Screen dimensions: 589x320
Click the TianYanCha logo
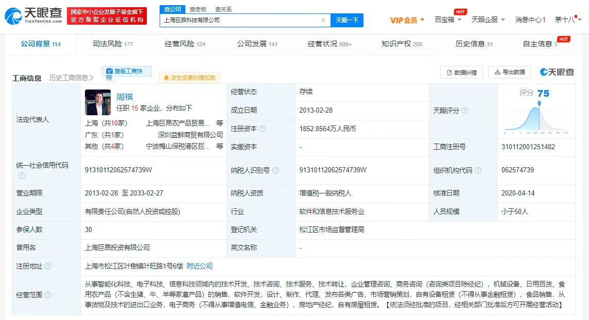coord(33,16)
